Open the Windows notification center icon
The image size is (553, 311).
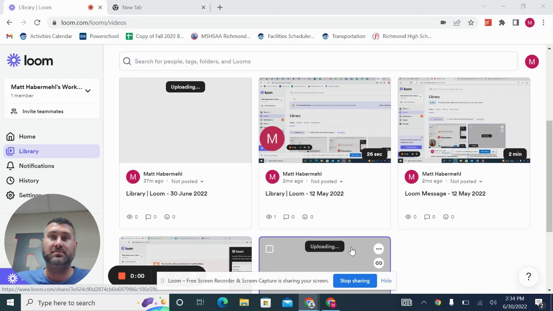click(539, 303)
